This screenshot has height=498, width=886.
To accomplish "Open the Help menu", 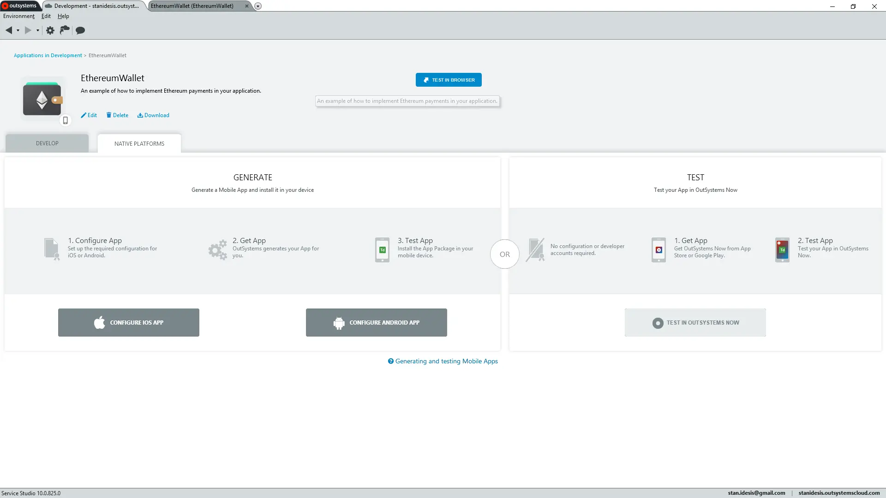I will point(63,16).
